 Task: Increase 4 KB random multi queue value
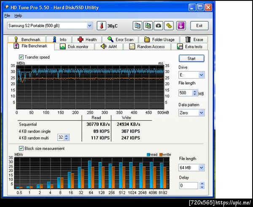tap(66, 136)
